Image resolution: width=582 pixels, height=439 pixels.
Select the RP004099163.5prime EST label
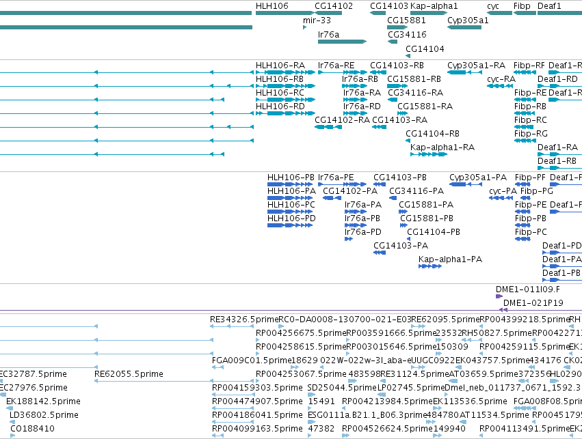257,429
